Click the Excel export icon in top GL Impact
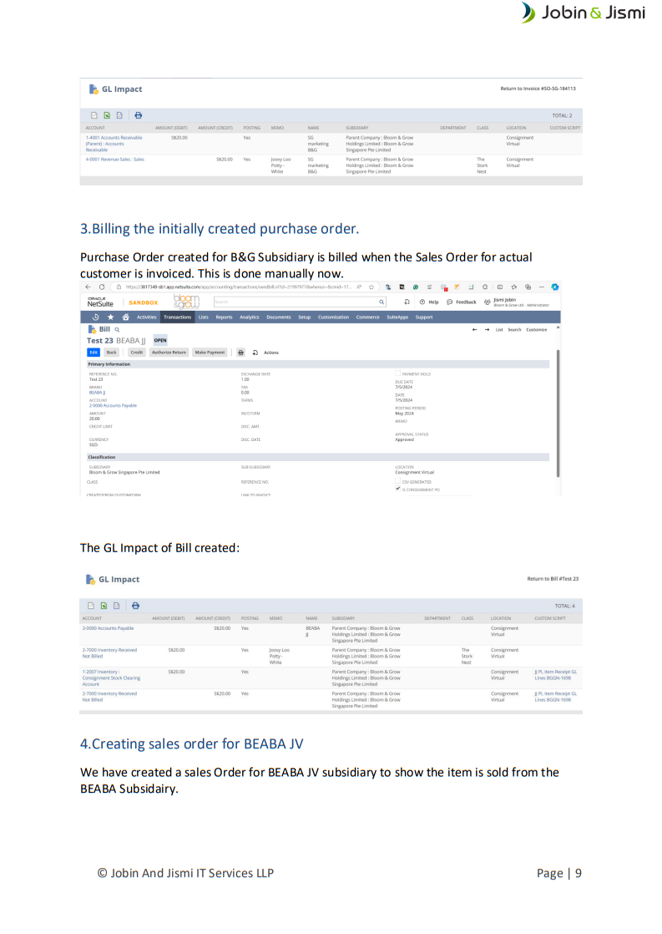This screenshot has width=662, height=934. (107, 115)
